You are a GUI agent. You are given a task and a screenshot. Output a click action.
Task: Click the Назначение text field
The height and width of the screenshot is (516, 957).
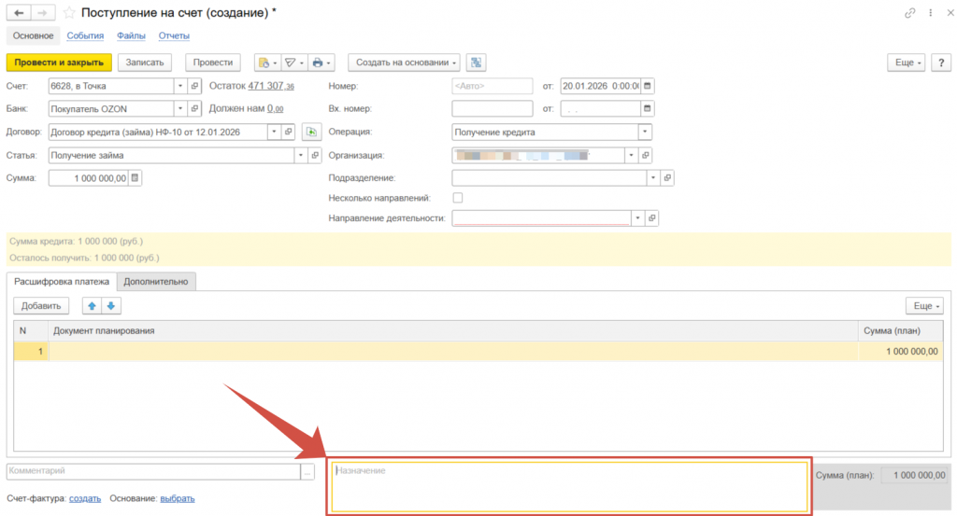click(x=568, y=485)
